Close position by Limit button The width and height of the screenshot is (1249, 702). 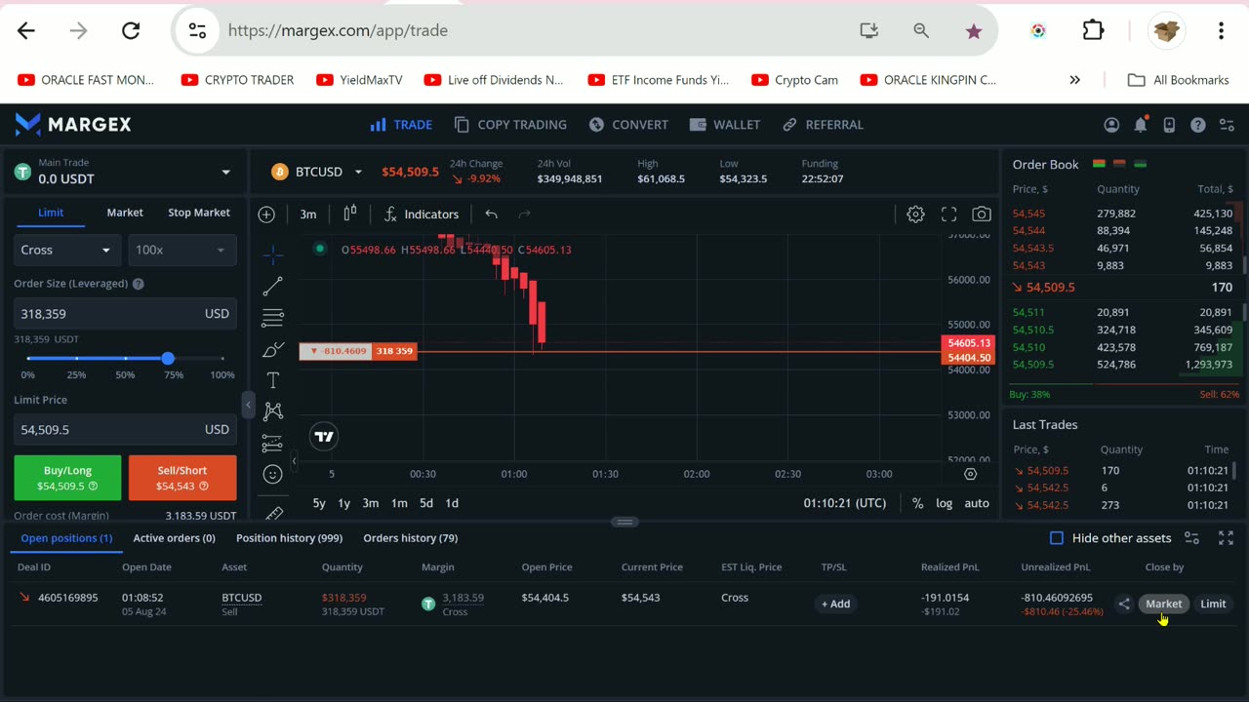pos(1213,604)
